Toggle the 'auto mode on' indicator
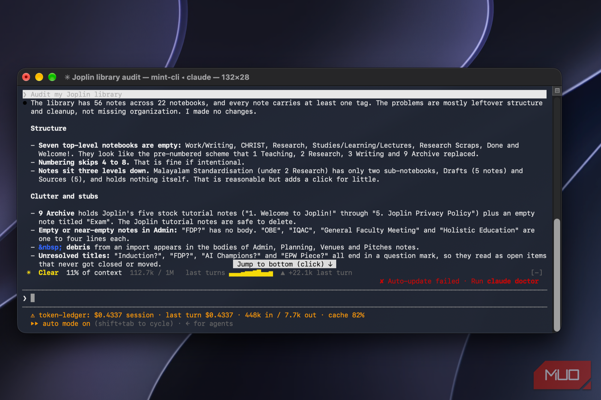 click(x=66, y=323)
